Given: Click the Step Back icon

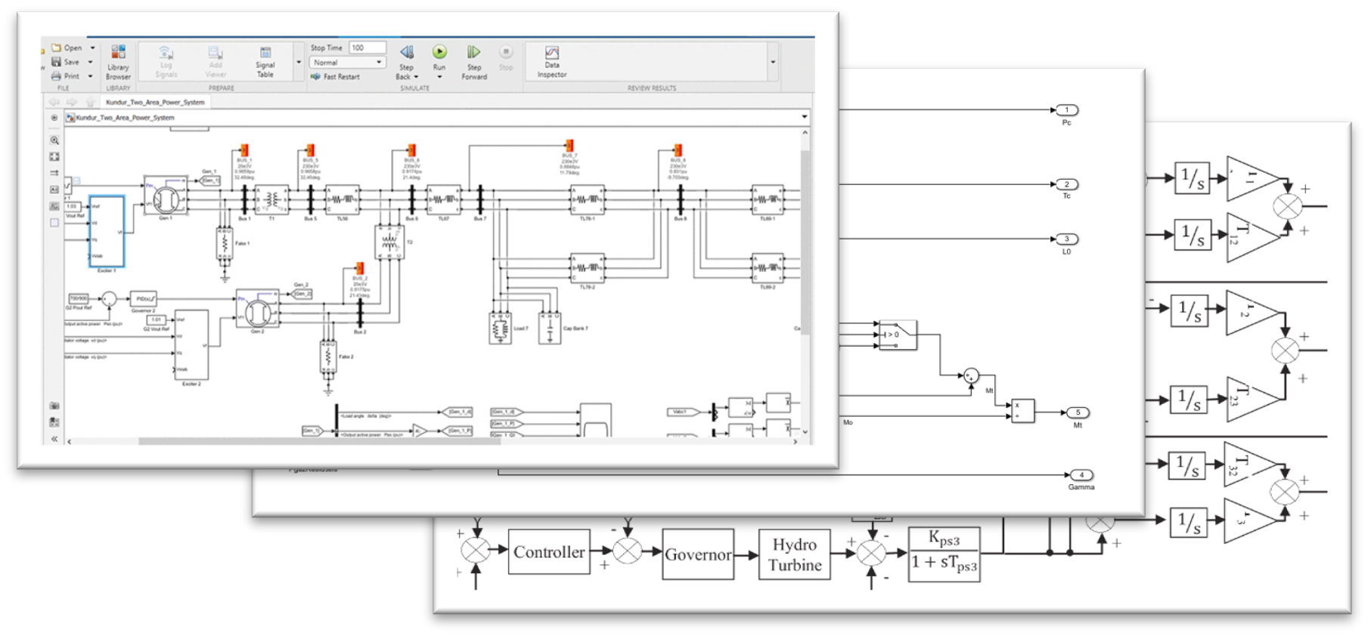Looking at the screenshot, I should point(407,52).
